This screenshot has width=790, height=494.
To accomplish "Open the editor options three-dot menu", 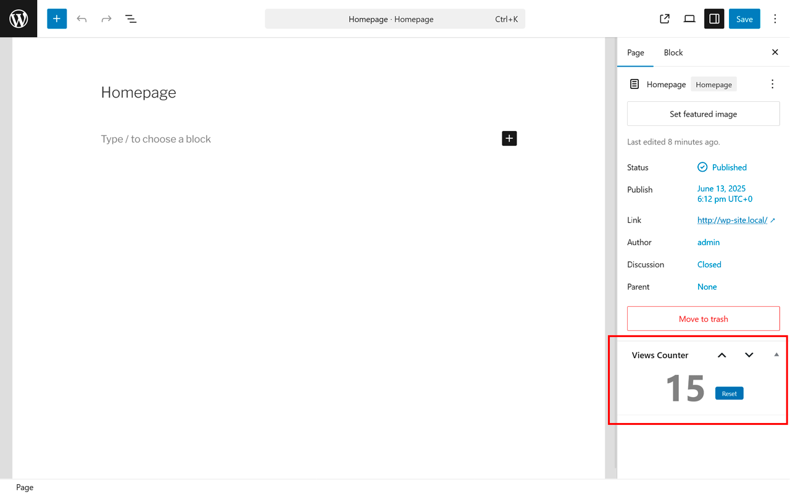I will coord(775,19).
